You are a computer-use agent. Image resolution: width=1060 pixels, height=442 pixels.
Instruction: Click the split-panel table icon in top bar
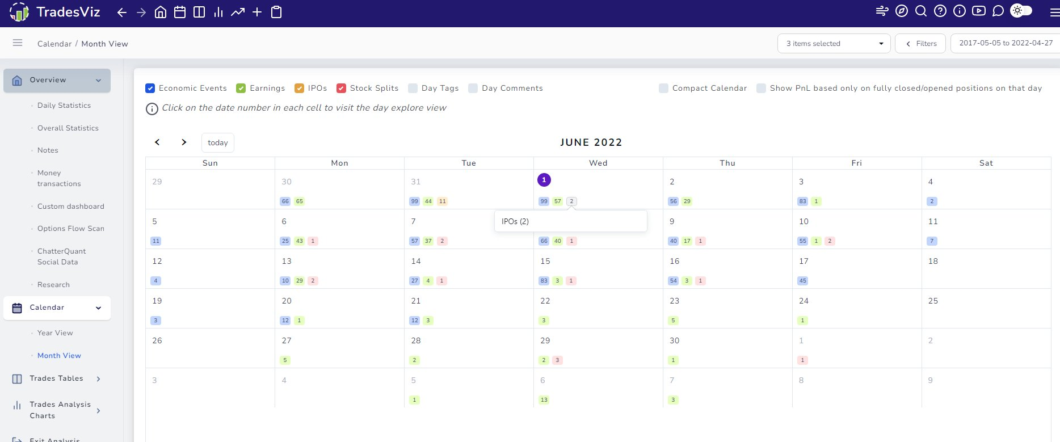(199, 12)
